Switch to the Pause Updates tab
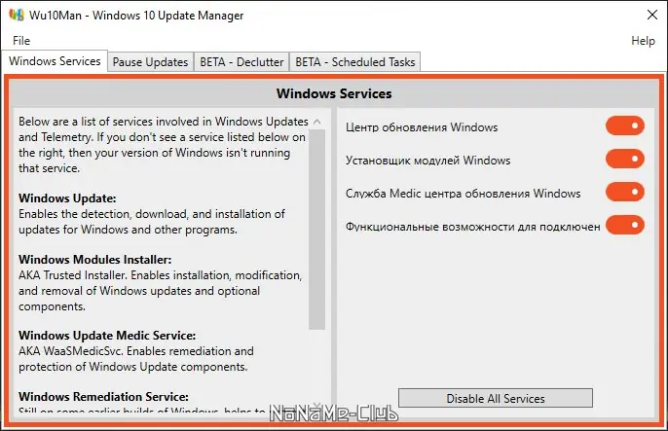Screen dimensions: 668x431 tap(150, 62)
